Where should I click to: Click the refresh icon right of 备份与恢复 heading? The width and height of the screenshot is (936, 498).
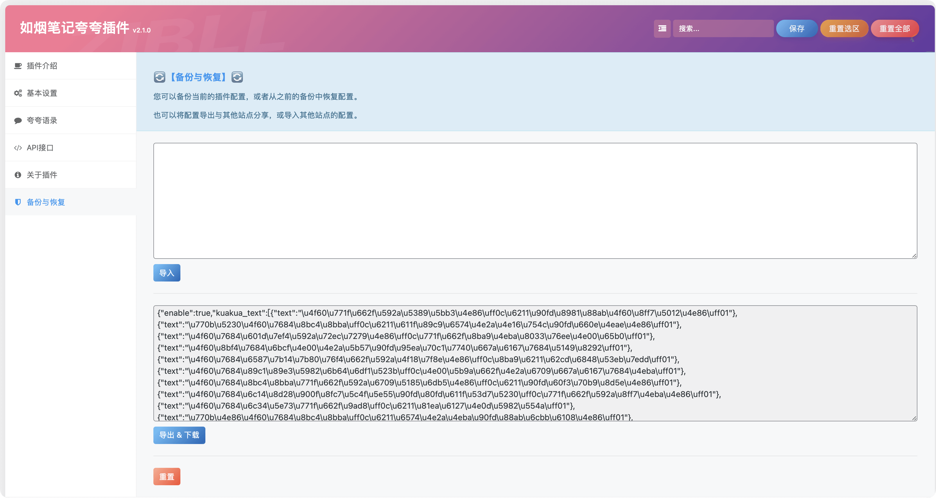click(x=237, y=77)
